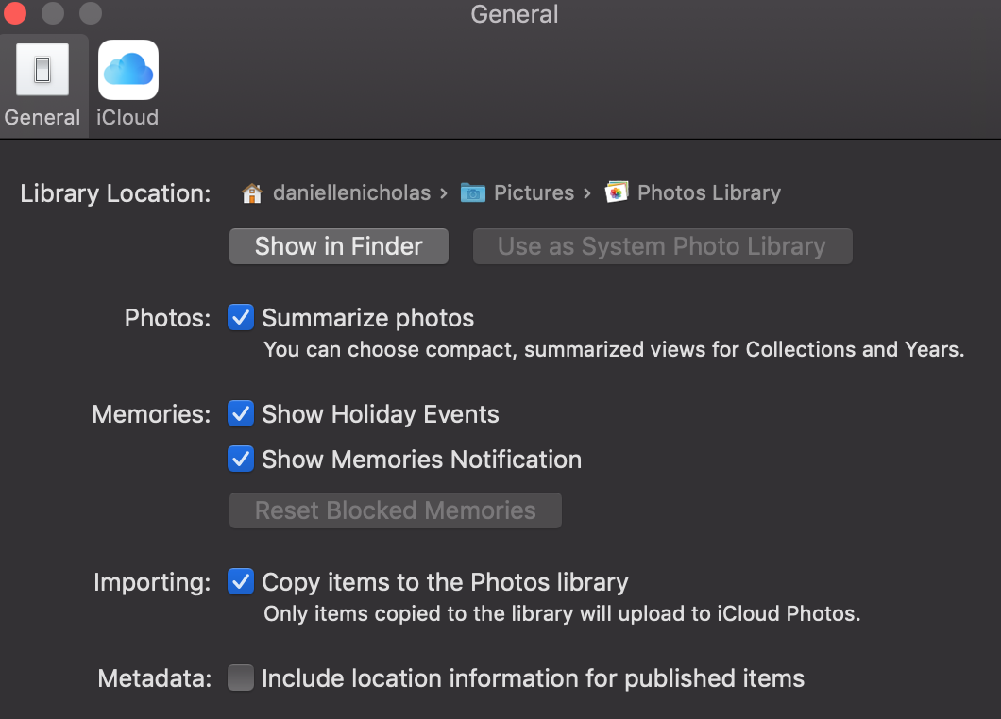Open the General preferences switch icon
This screenshot has height=719, width=1001.
click(x=42, y=70)
